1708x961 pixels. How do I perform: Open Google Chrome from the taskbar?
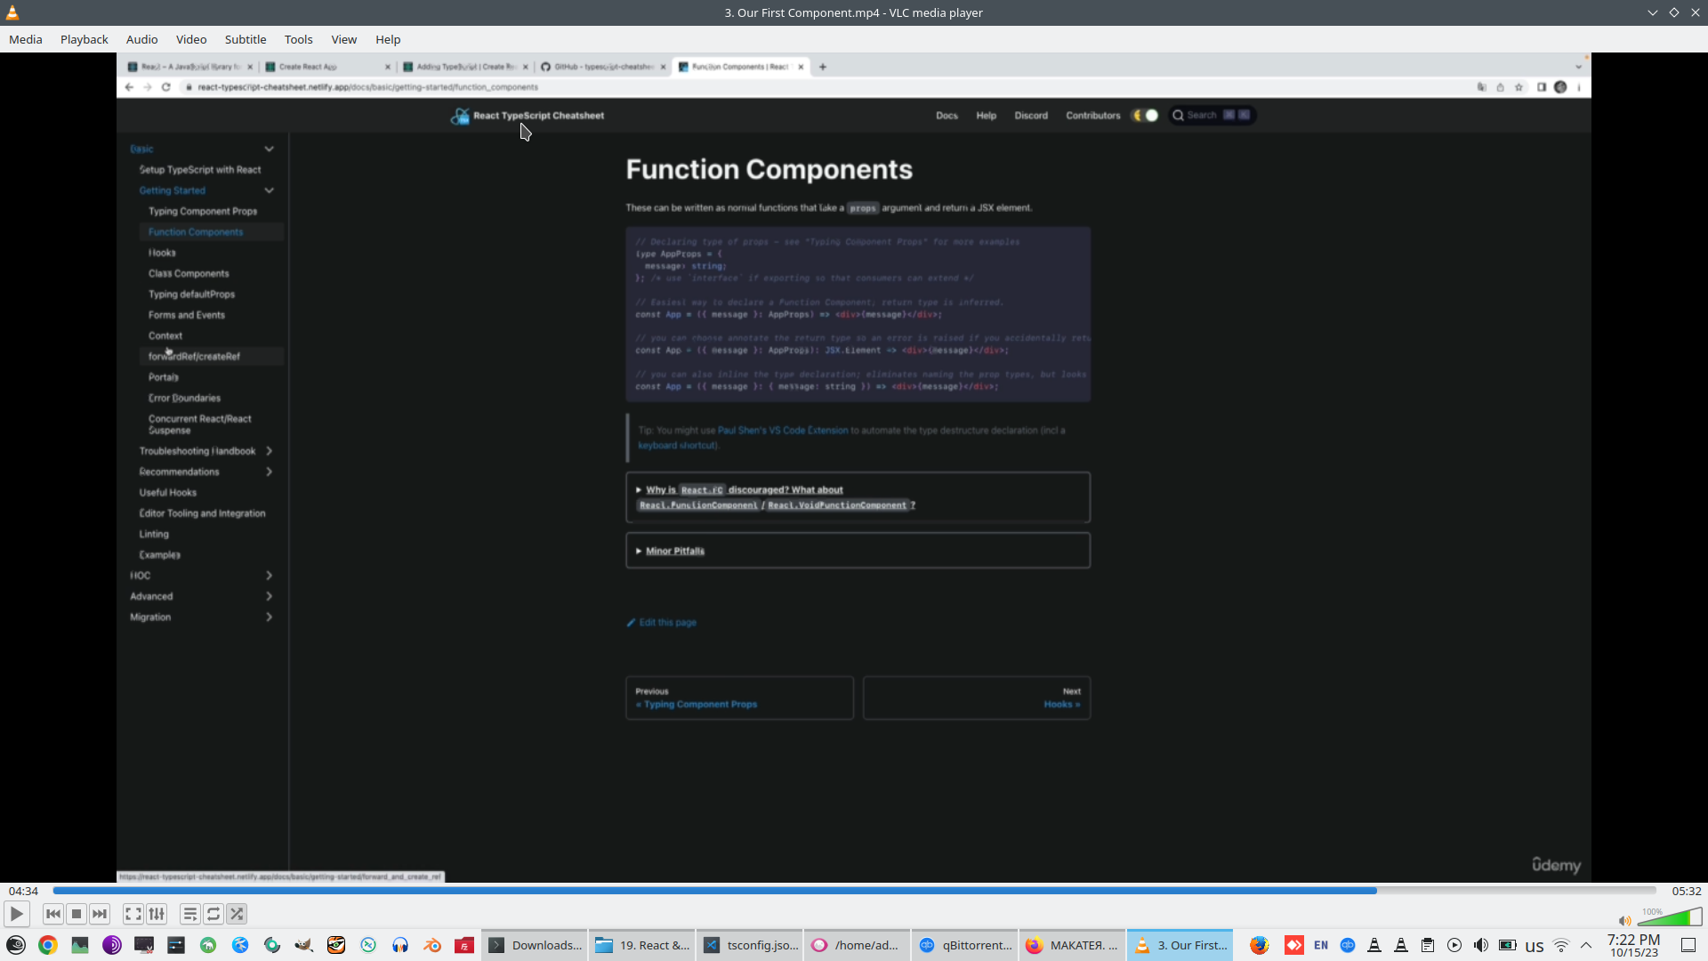(48, 945)
